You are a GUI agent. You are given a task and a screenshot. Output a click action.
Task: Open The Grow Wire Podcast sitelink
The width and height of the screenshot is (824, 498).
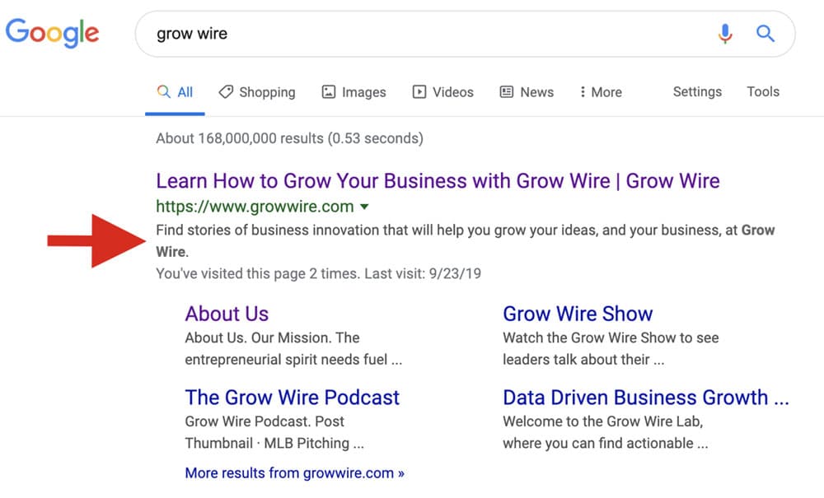point(293,398)
